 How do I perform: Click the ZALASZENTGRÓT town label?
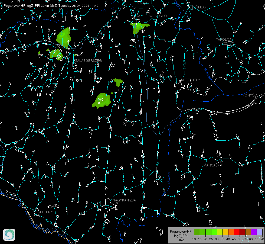[x=155, y=16]
